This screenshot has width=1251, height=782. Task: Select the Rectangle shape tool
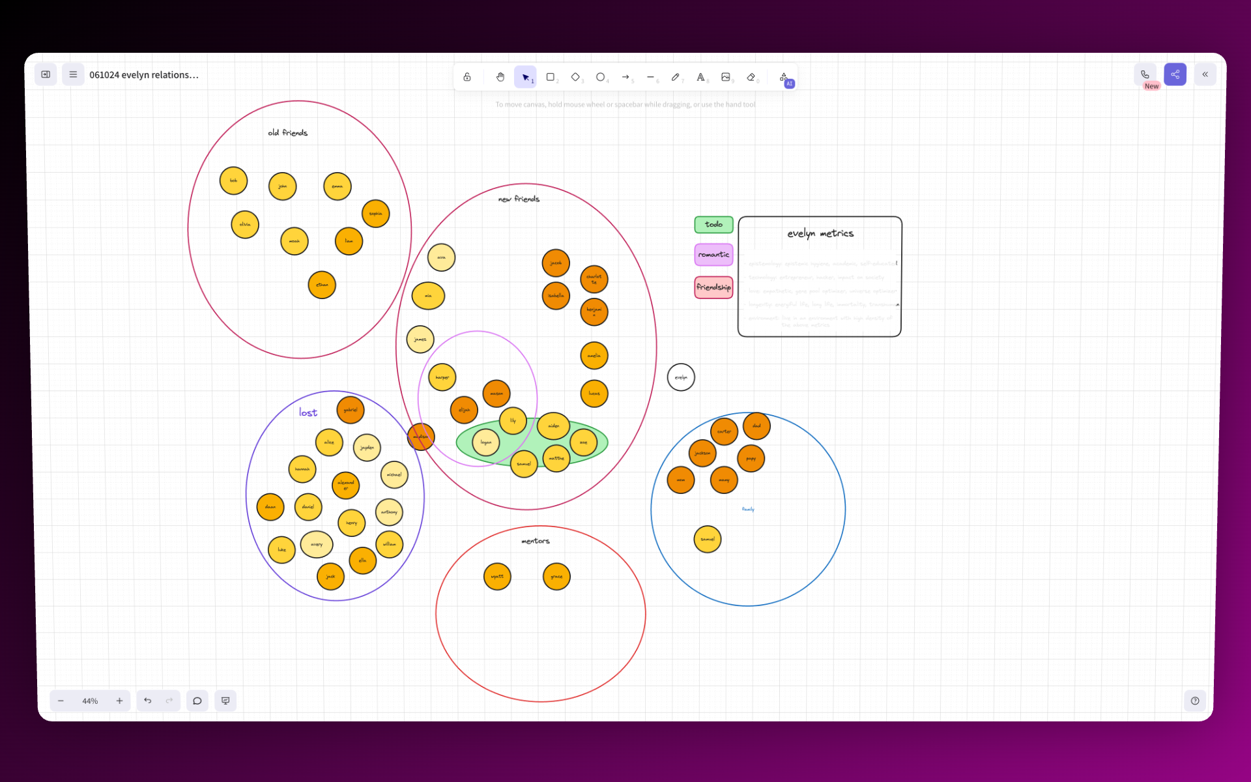(x=551, y=77)
